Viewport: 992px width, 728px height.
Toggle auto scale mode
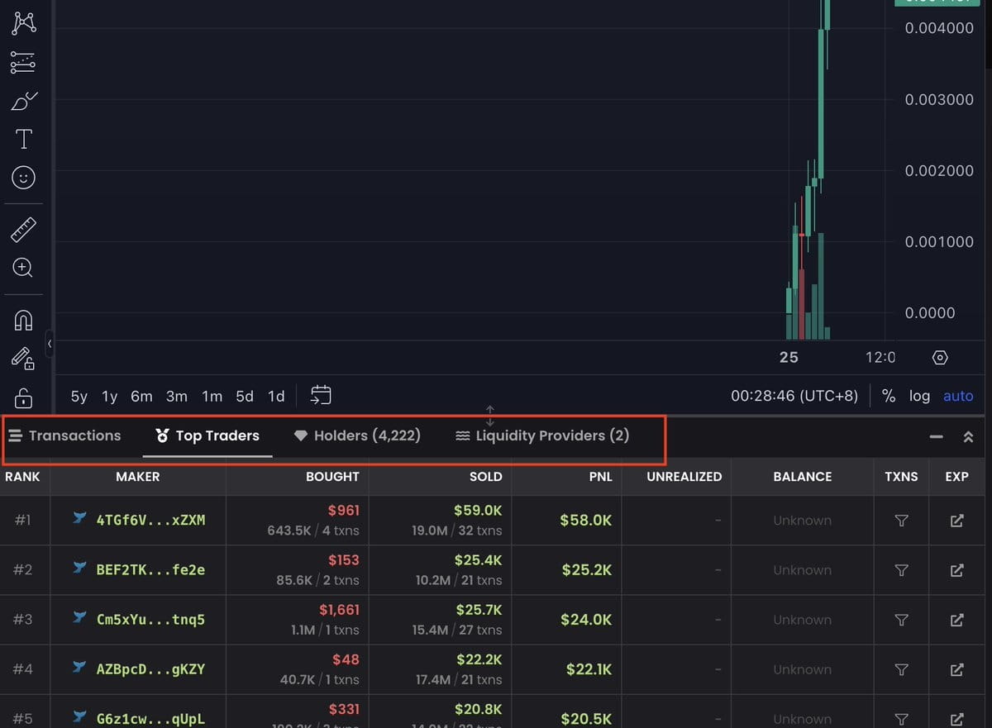pos(958,397)
